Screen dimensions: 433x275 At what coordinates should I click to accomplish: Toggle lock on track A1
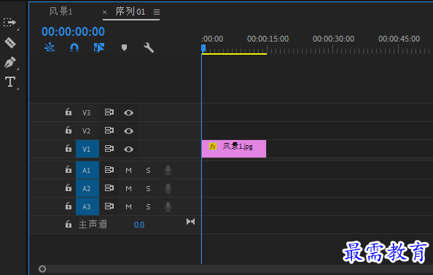pos(69,169)
